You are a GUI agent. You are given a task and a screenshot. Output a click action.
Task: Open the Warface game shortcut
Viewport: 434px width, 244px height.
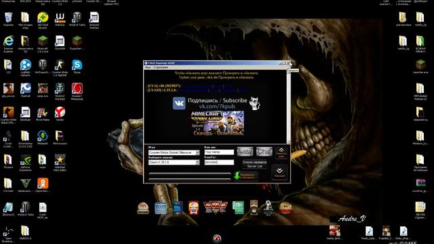point(60,19)
